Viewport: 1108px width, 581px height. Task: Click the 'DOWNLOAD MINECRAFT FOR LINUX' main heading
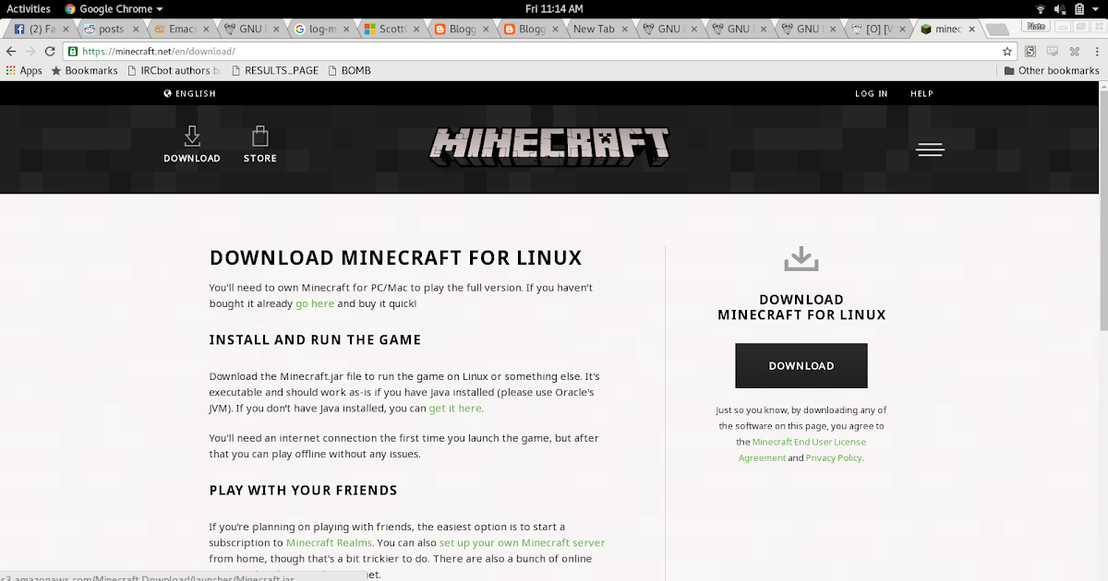pos(395,257)
